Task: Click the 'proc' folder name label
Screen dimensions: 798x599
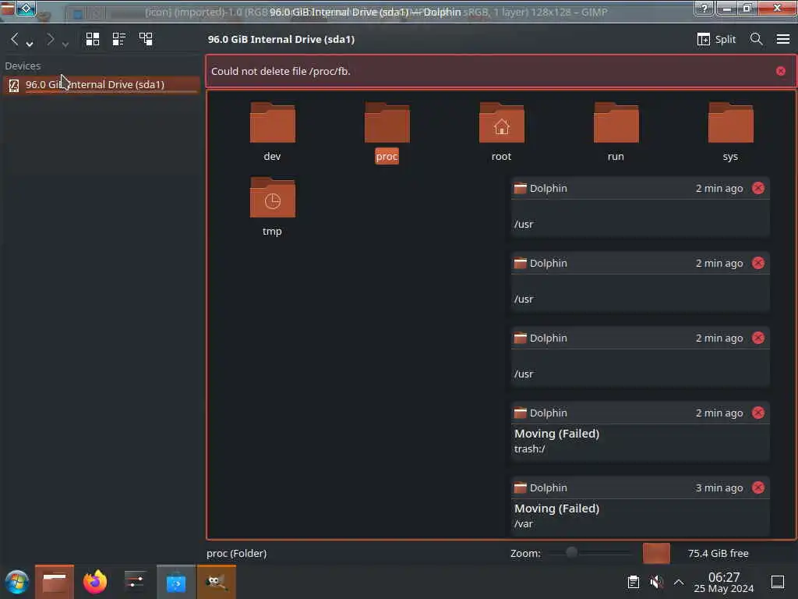Action: click(x=387, y=156)
